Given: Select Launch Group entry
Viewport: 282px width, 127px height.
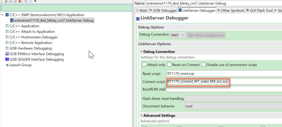Looking at the screenshot, I should [21, 65].
